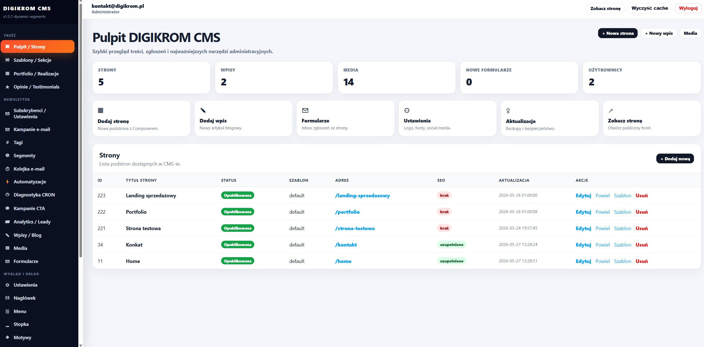Viewport: 704px width, 347px height.
Task: Click + Dodaj nową in Strony panel
Action: tap(675, 159)
